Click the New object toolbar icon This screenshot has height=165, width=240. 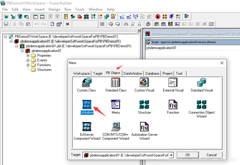tap(6, 16)
